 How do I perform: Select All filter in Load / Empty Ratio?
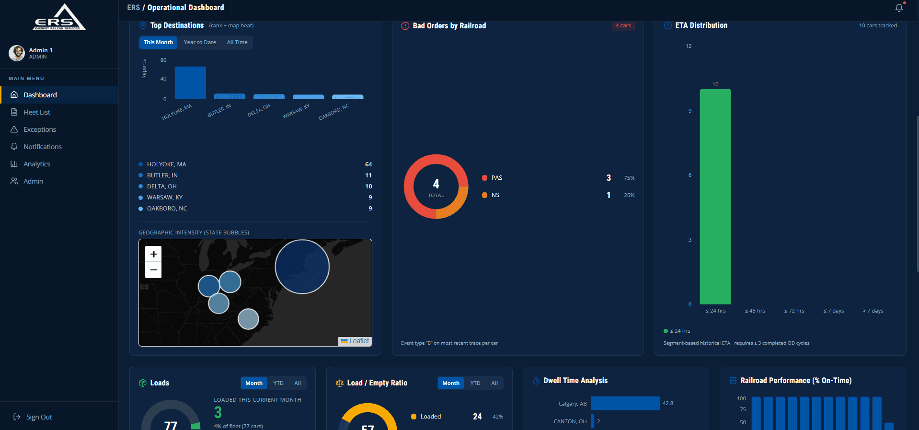[494, 383]
